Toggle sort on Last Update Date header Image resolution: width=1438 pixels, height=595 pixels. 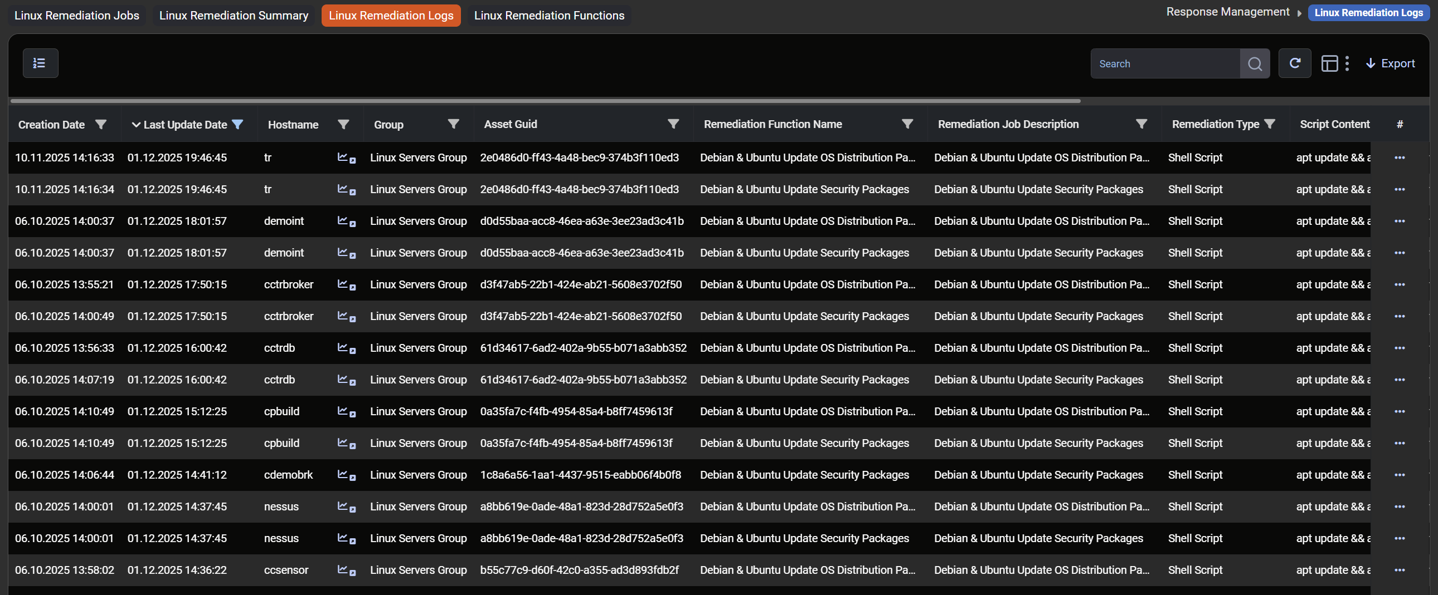coord(184,124)
